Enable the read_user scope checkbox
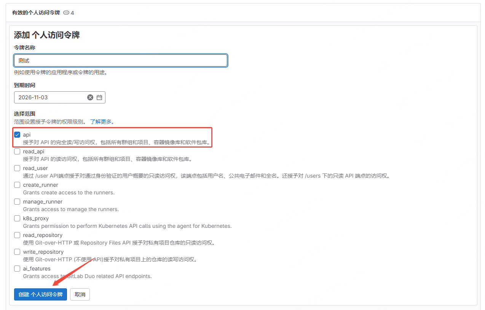 (17, 168)
